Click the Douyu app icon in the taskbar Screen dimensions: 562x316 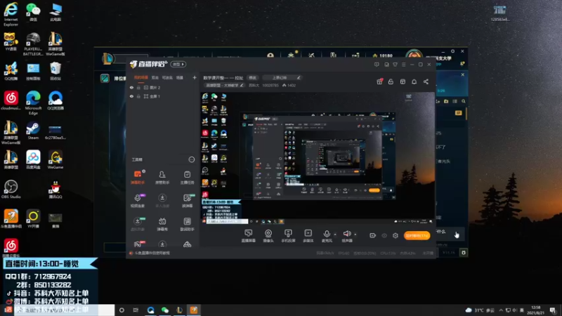click(194, 310)
